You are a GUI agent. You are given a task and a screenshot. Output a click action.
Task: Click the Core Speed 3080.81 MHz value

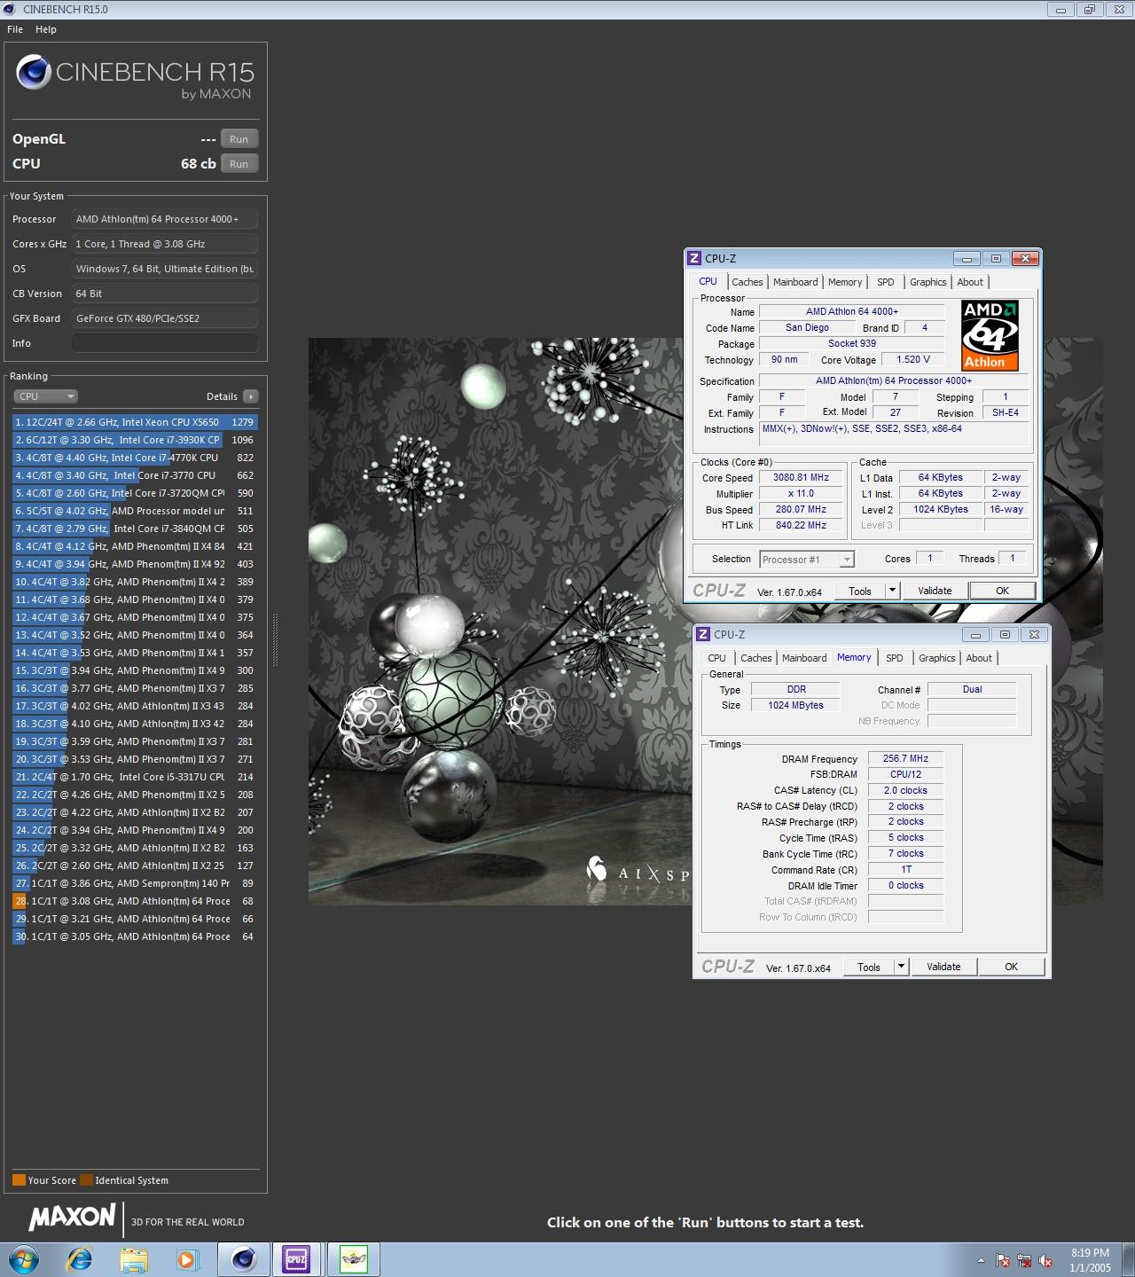pyautogui.click(x=801, y=477)
